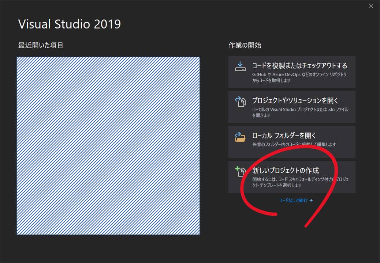Choose プロジェクトやソリューションを開く option
Screen dimensions: 380x263
pos(292,107)
